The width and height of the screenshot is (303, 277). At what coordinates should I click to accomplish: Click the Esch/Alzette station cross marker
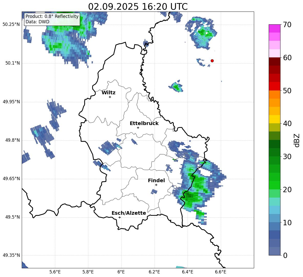tap(120, 217)
